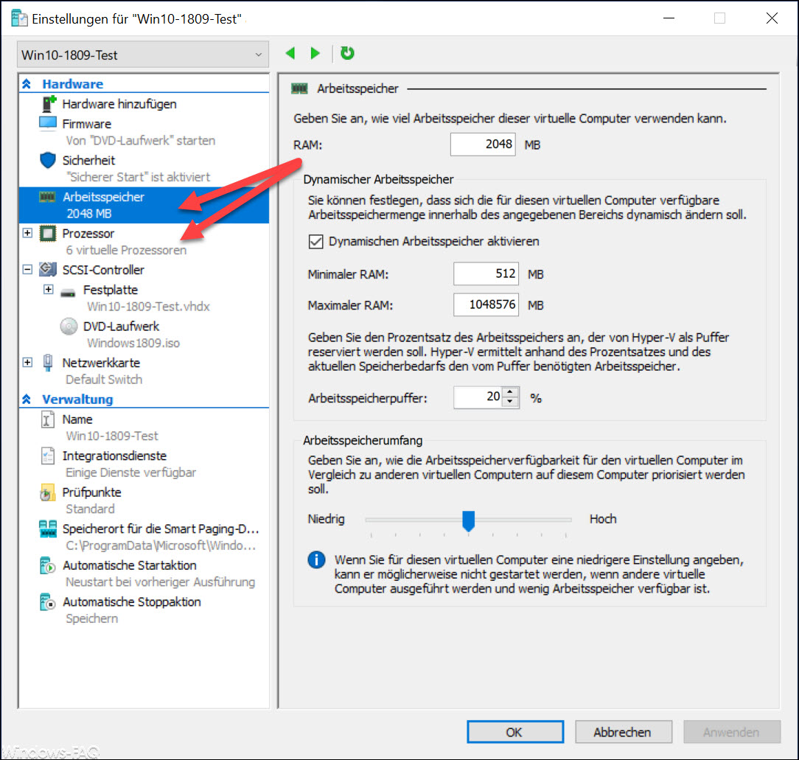Select Automatische Stoppaktion entry

132,602
